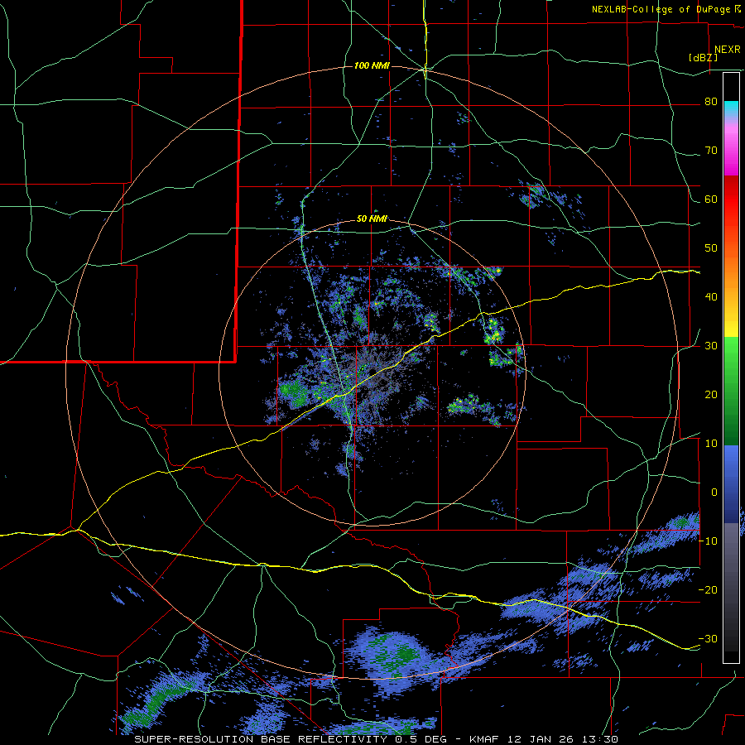Screen dimensions: 745x745
Task: Click the 60 dBZ legend value
Action: [x=711, y=199]
